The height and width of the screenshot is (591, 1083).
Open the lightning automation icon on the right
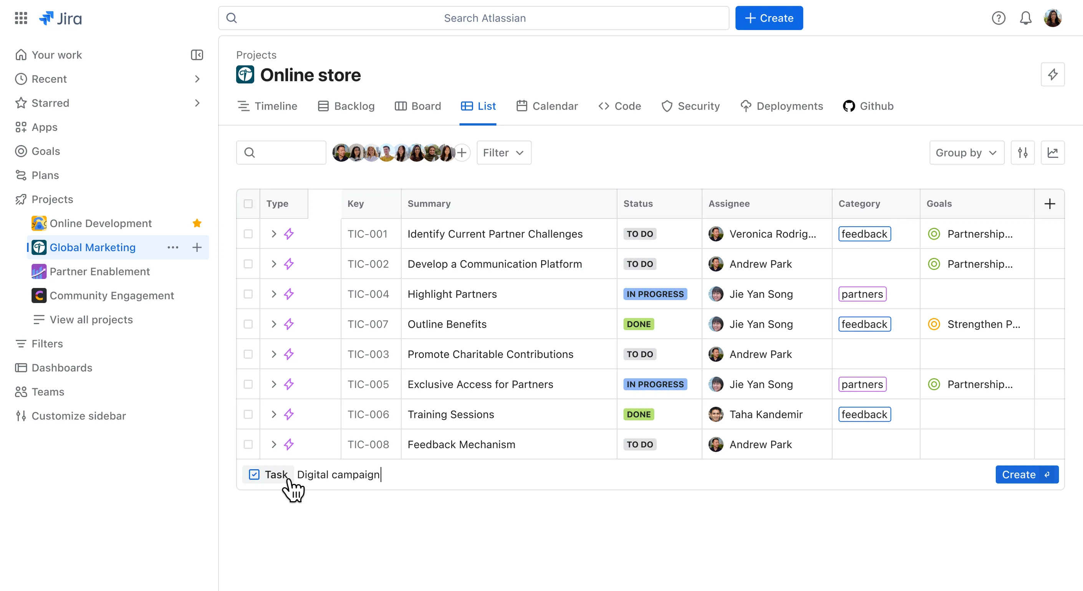(1053, 74)
